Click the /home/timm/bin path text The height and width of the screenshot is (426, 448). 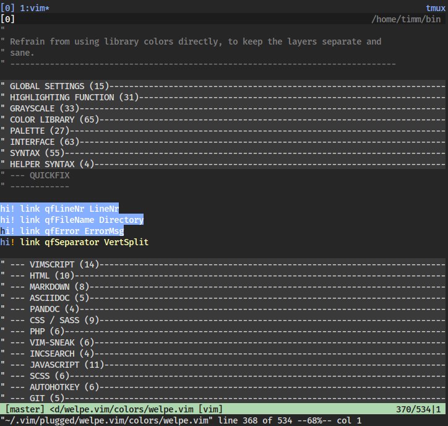click(406, 19)
